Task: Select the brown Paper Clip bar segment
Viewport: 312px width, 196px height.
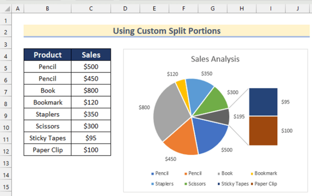Action: point(263,131)
